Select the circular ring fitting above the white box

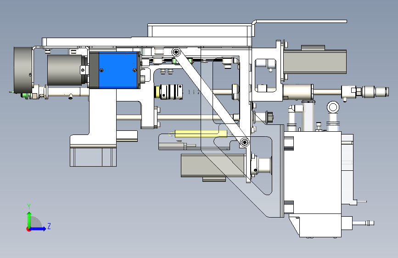coord(333,107)
